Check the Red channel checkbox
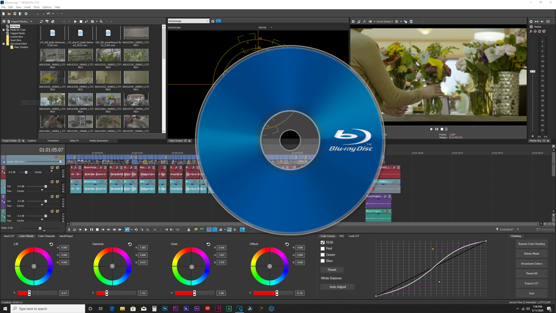The width and height of the screenshot is (556, 313). click(x=322, y=249)
